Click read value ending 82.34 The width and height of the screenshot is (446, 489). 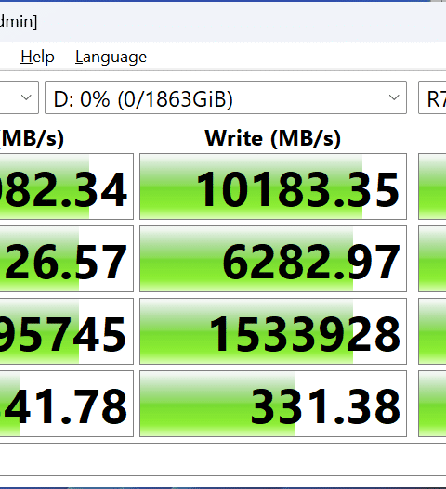pos(67,187)
